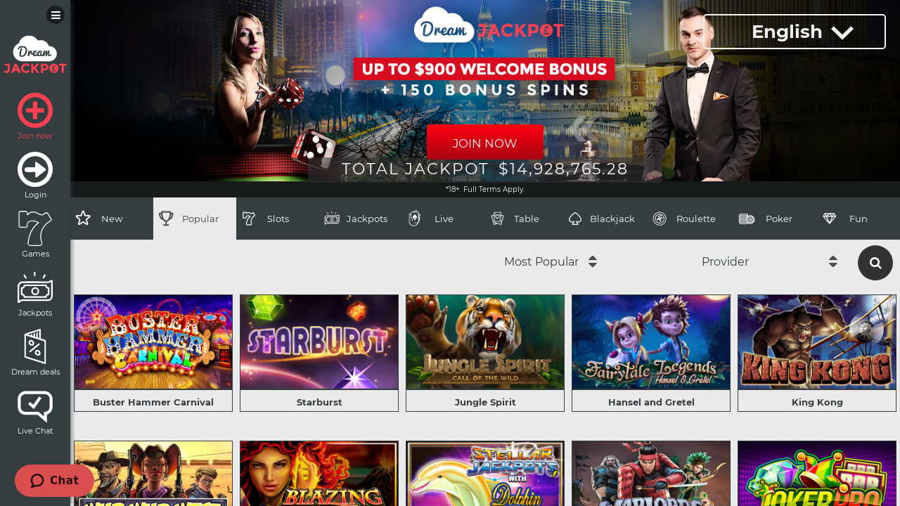Open Live Chat bubble icon in sidebar

pyautogui.click(x=35, y=406)
